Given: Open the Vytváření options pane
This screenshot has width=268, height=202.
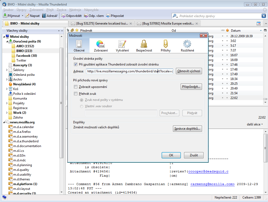Looking at the screenshot, I should point(122,46).
